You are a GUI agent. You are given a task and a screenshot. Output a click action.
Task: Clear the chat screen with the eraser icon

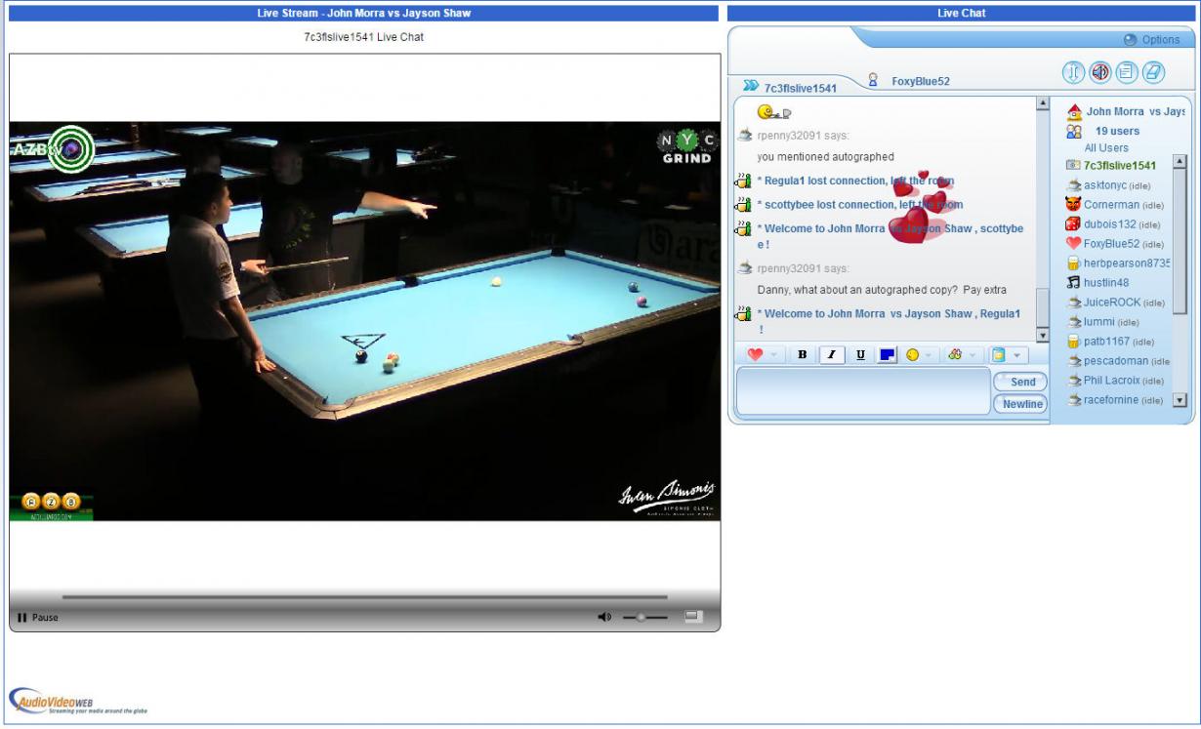pyautogui.click(x=1153, y=72)
